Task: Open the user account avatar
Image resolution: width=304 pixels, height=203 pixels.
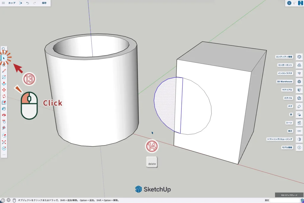Action: [x=289, y=3]
